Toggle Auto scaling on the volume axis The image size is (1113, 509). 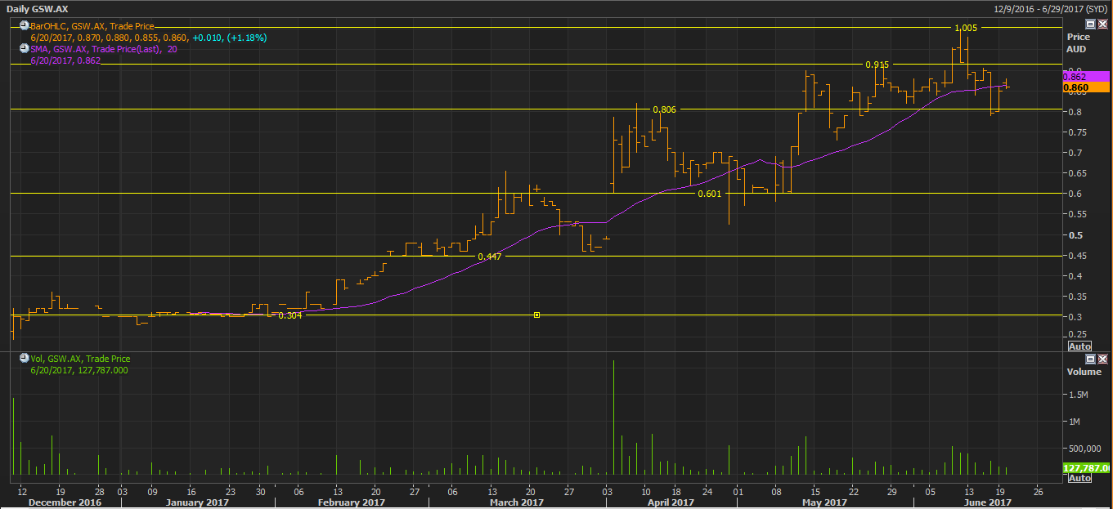coord(1079,478)
